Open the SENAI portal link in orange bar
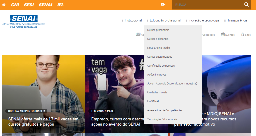Image resolution: width=256 pixels, height=136 pixels. (45, 5)
